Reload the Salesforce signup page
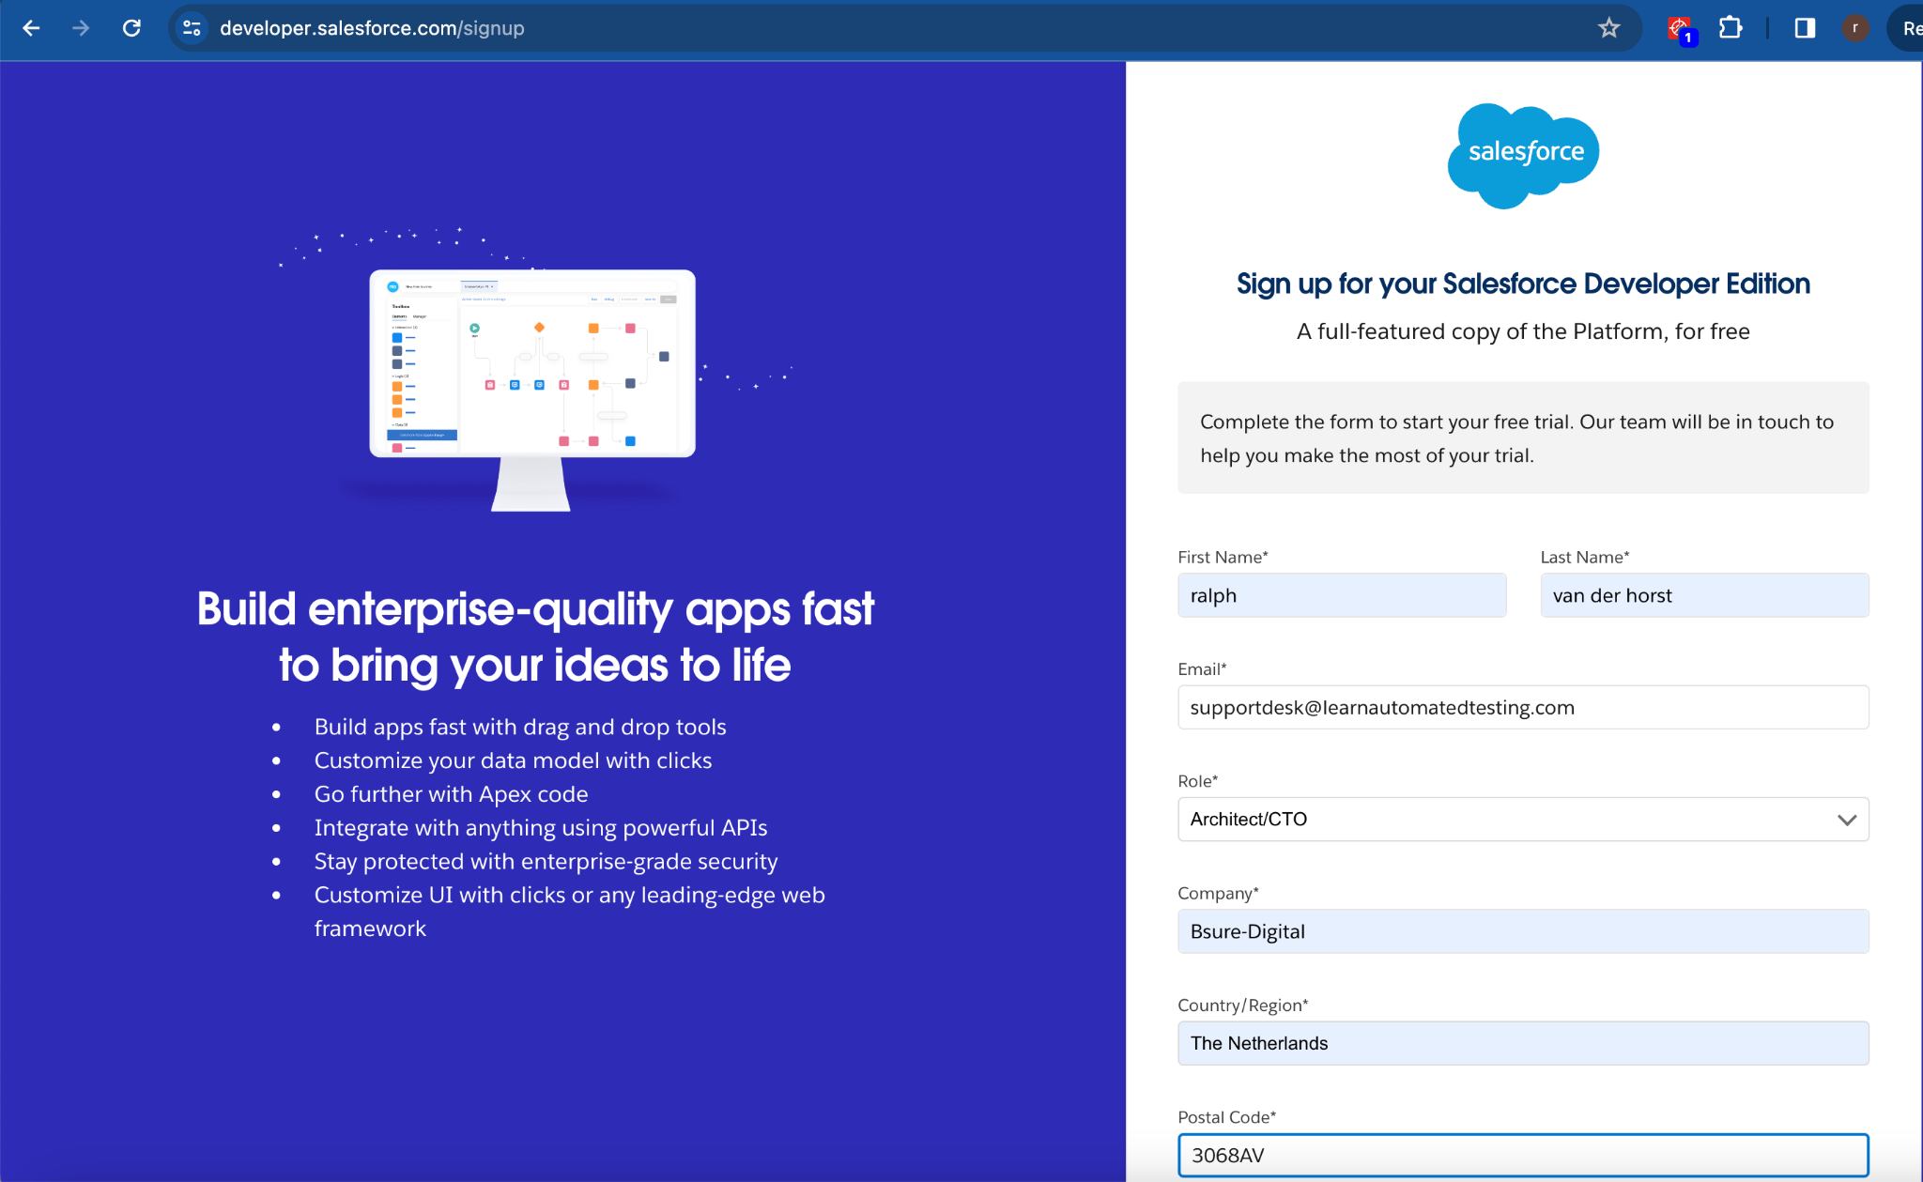This screenshot has height=1182, width=1923. click(x=131, y=28)
